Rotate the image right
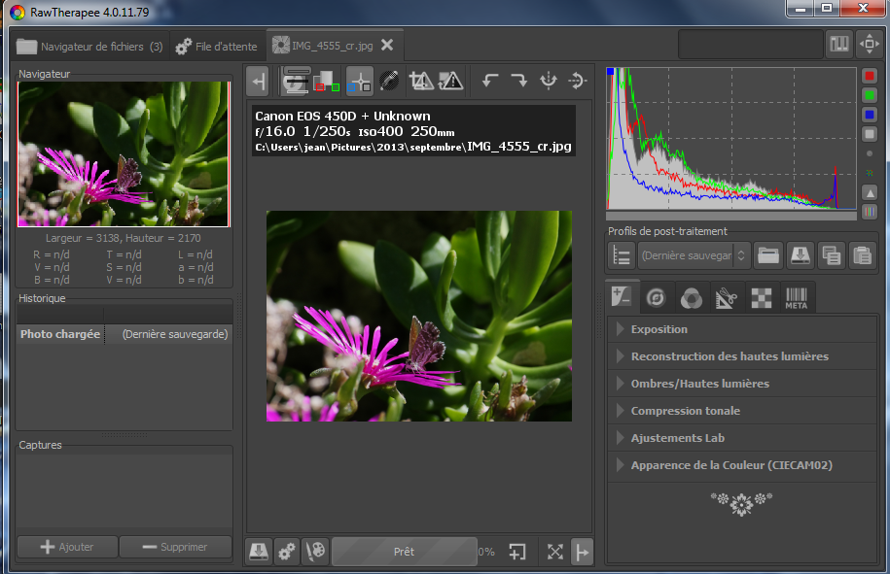 coord(518,81)
